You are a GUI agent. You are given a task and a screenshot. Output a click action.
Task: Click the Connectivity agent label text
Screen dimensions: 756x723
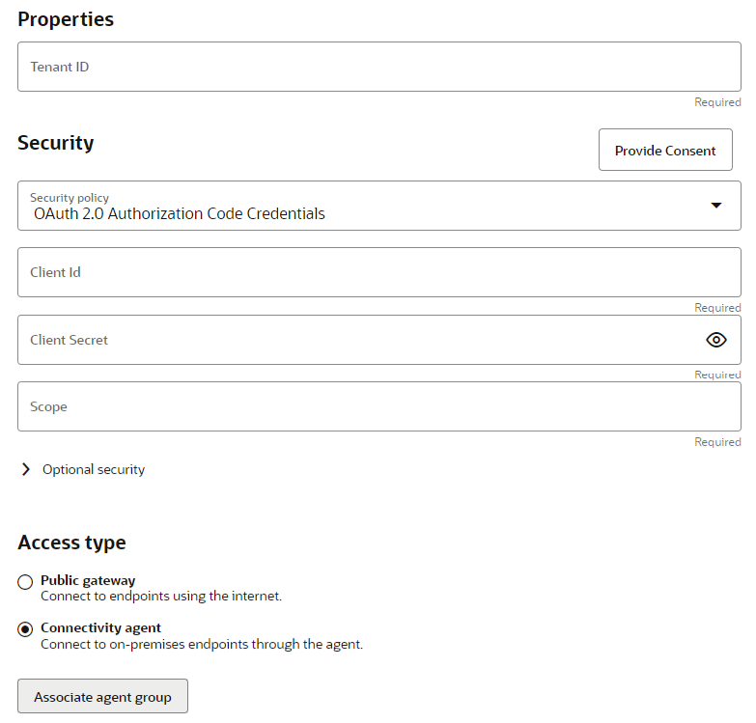click(100, 628)
